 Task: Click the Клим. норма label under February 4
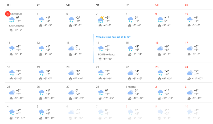pos(17,26)
